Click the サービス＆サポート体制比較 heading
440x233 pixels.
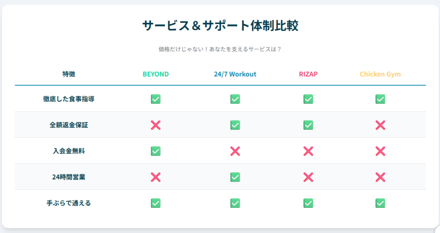pos(220,25)
